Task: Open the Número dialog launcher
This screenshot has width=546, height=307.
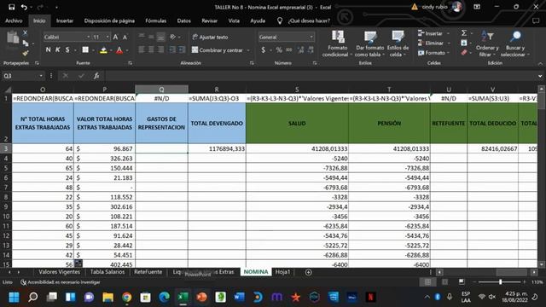Action: coord(315,63)
